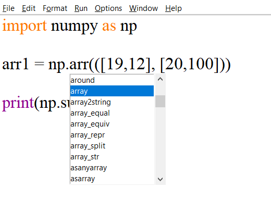Open the Window menu

(x=143, y=8)
